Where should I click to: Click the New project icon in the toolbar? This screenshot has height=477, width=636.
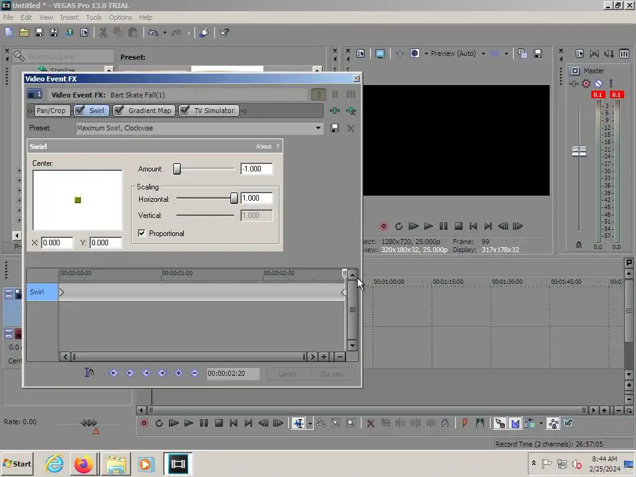coord(9,32)
